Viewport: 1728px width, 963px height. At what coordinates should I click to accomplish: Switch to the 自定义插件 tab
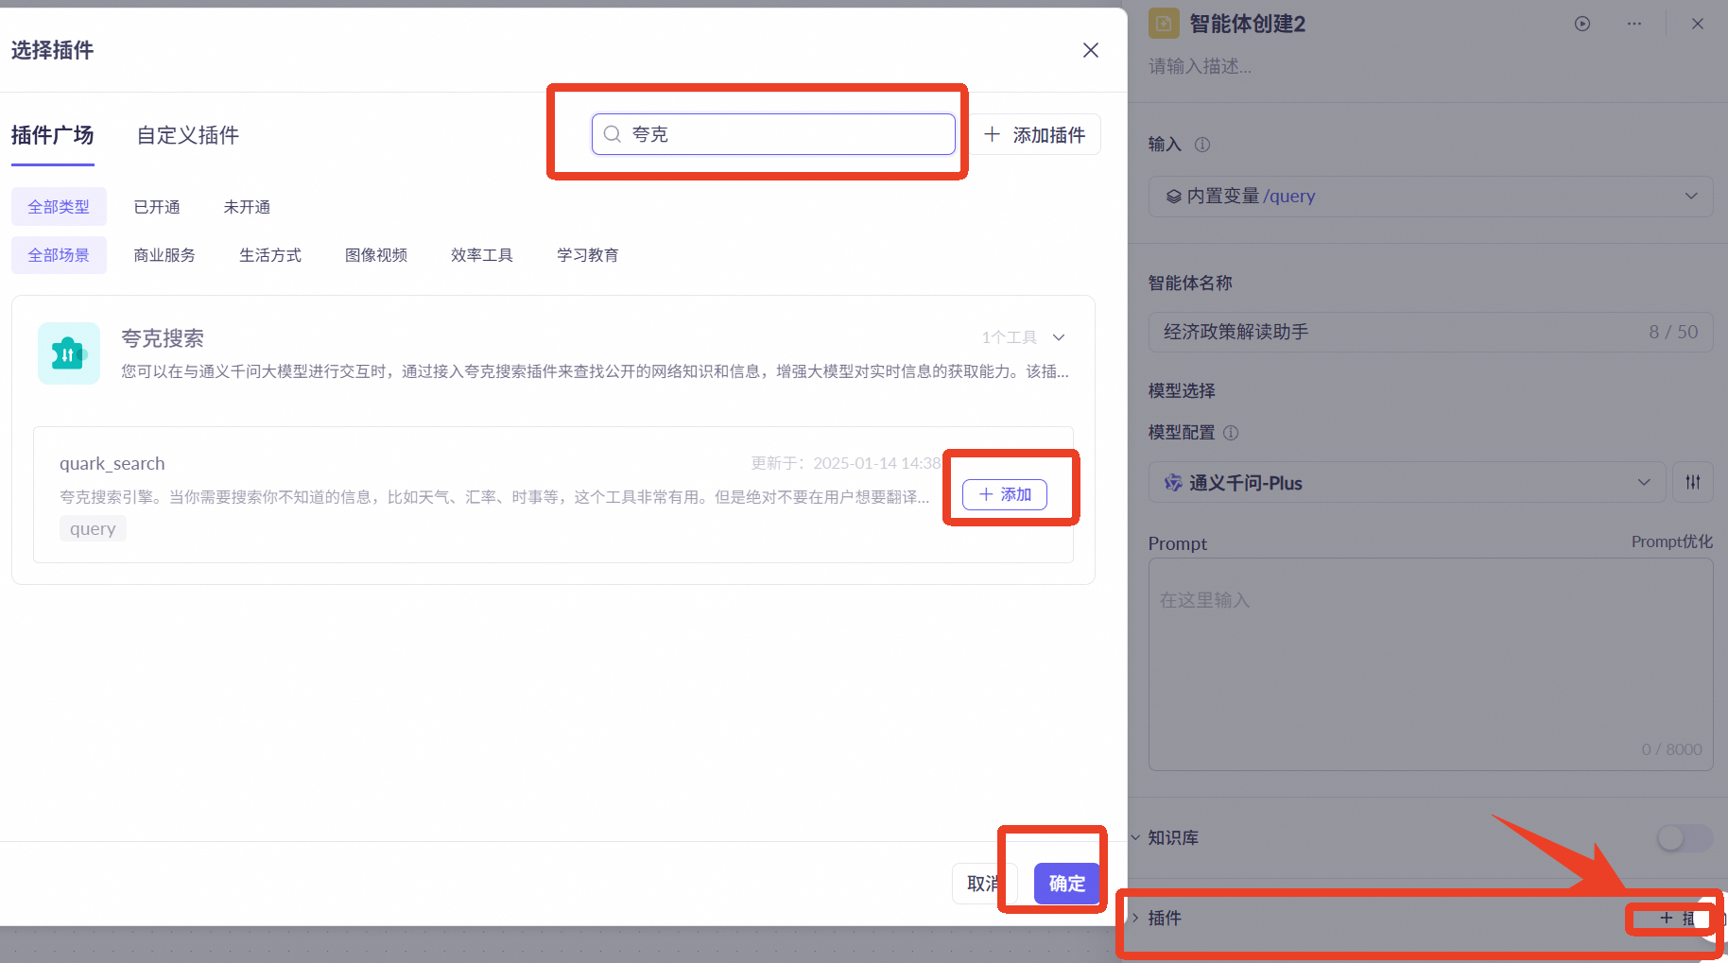coord(188,135)
